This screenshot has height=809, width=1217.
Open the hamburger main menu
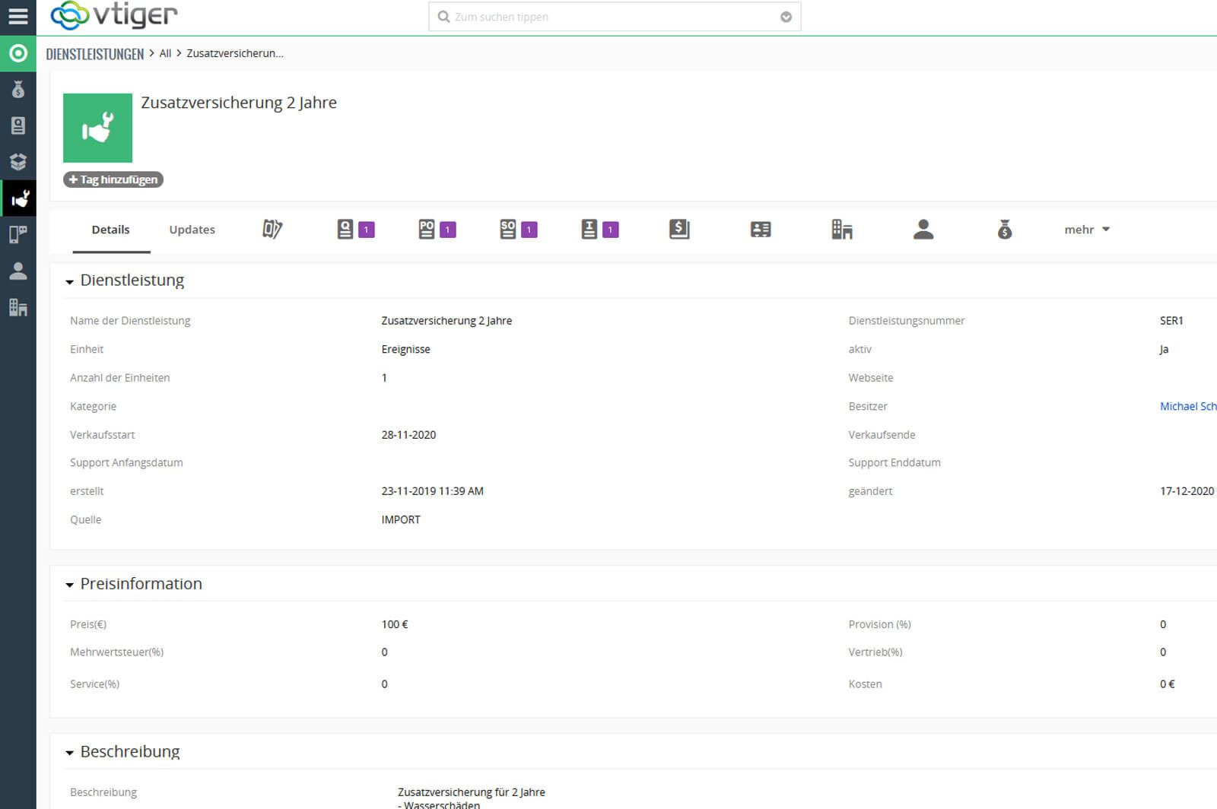[17, 16]
